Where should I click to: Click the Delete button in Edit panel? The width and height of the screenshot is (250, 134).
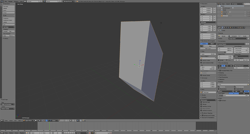9,22
